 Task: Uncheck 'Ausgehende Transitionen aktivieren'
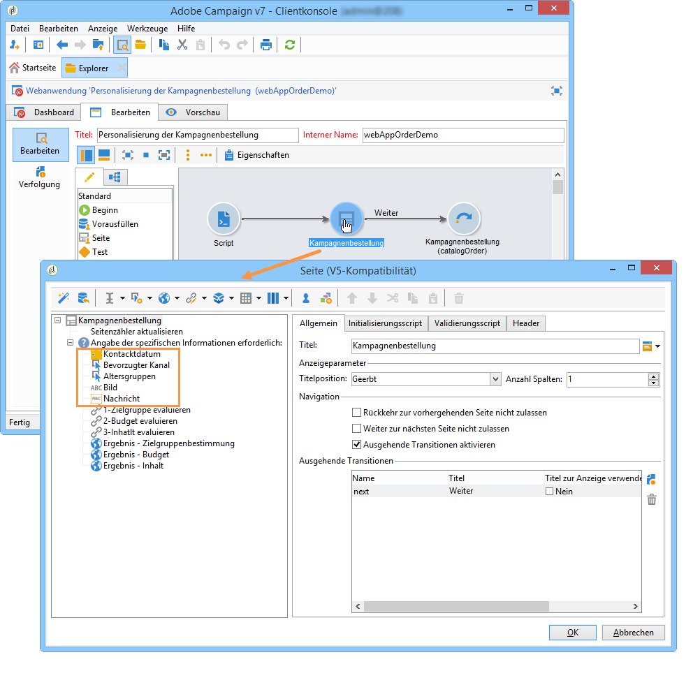[x=356, y=445]
